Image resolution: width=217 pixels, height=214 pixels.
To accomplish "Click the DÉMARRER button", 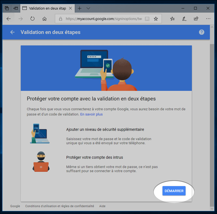I will pos(174,191).
